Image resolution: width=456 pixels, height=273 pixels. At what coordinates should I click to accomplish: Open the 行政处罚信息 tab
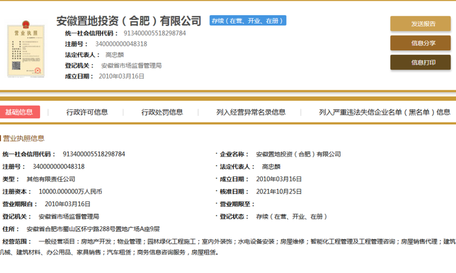[x=162, y=112]
